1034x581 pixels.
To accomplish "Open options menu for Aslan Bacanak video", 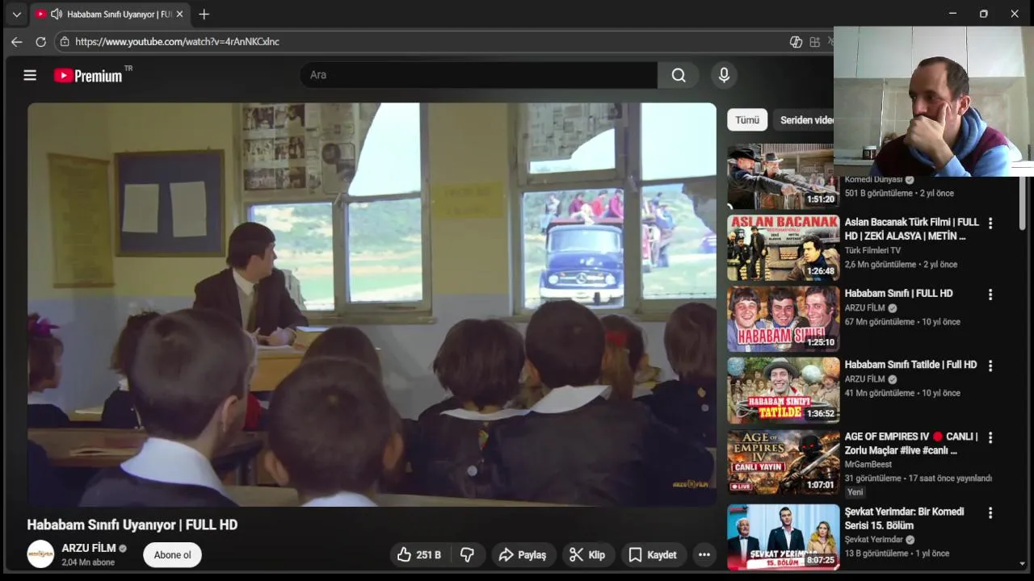I will coord(990,224).
